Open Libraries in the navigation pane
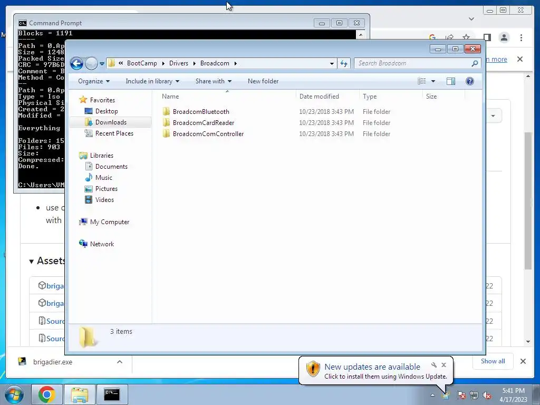The width and height of the screenshot is (540, 405). (102, 156)
